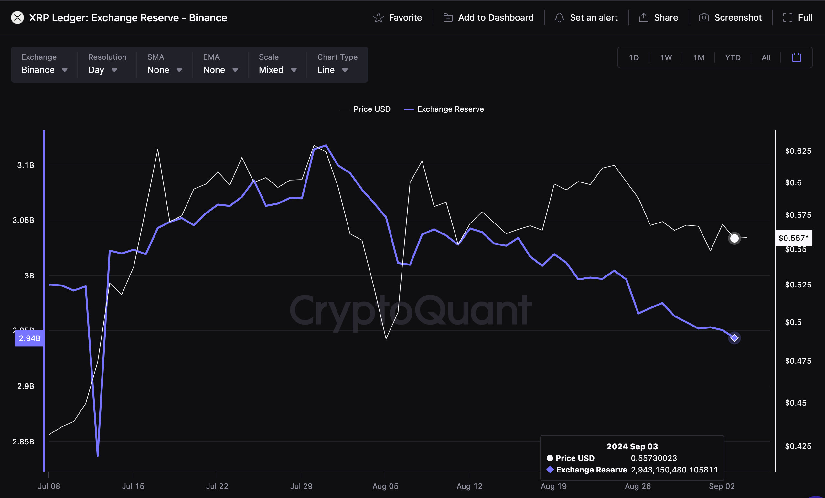Viewport: 825px width, 498px height.
Task: Open the SMA dropdown showing None
Action: point(165,64)
